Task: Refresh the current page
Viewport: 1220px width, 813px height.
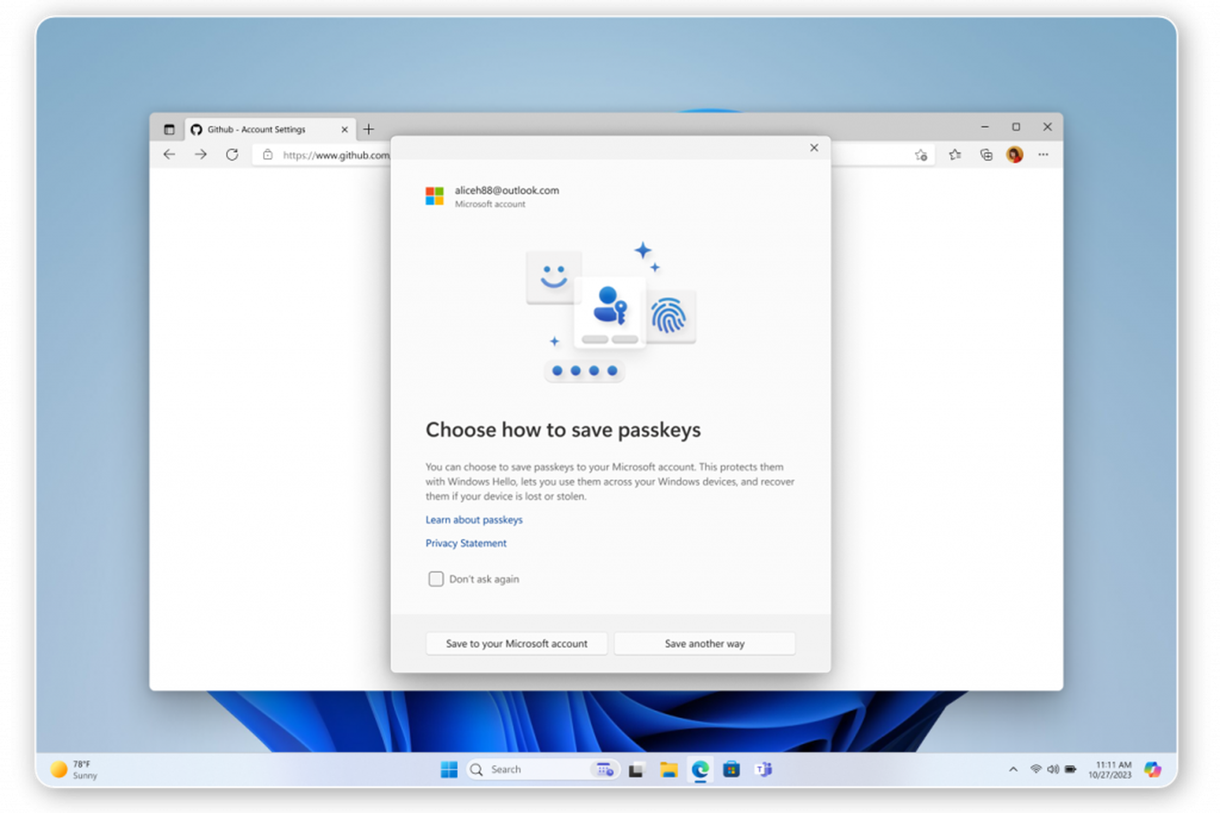Action: (231, 154)
